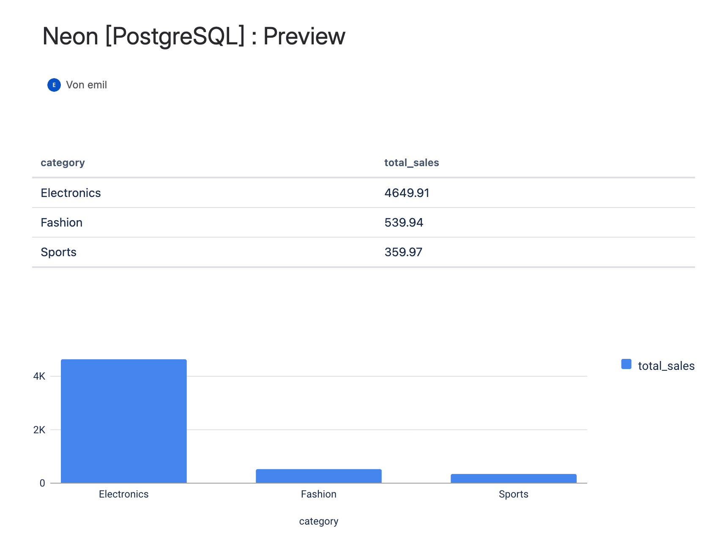Select the Sports table cell

click(58, 252)
